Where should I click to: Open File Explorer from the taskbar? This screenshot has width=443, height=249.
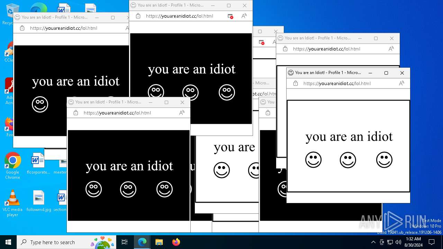point(159,242)
